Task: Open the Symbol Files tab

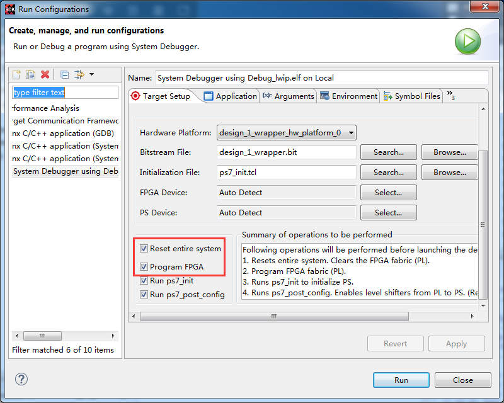Action: 412,96
